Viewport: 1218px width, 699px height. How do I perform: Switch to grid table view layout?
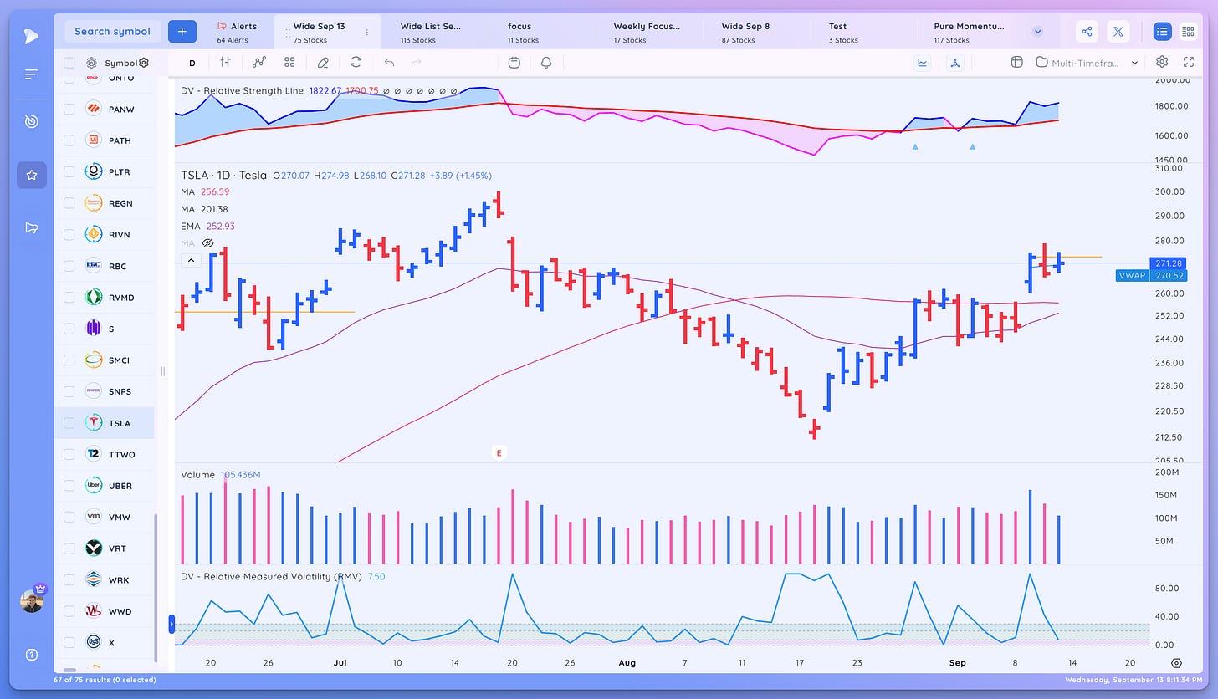pyautogui.click(x=1188, y=32)
